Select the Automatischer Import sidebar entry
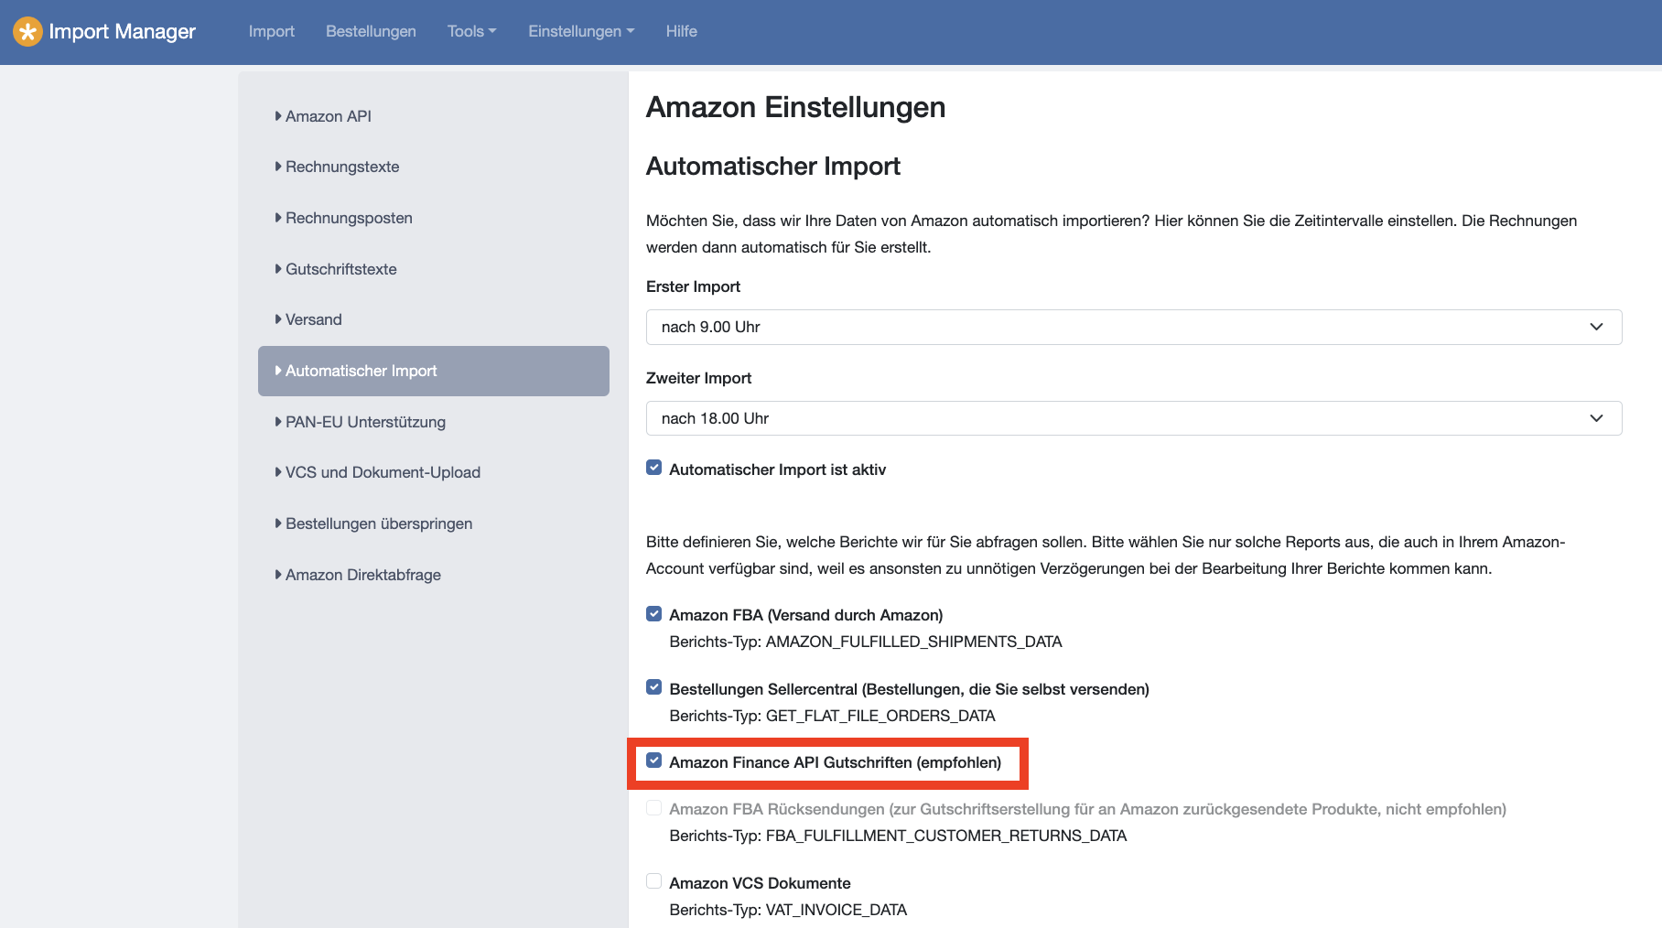This screenshot has width=1662, height=928. pyautogui.click(x=434, y=371)
